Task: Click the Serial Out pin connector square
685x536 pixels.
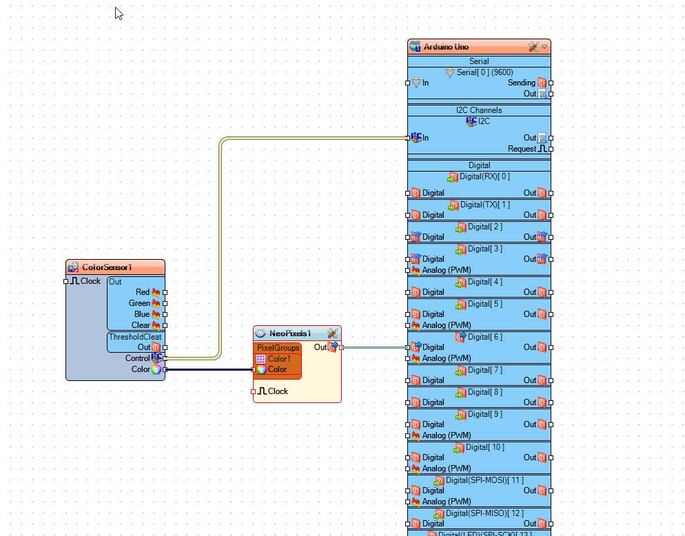Action: click(551, 94)
